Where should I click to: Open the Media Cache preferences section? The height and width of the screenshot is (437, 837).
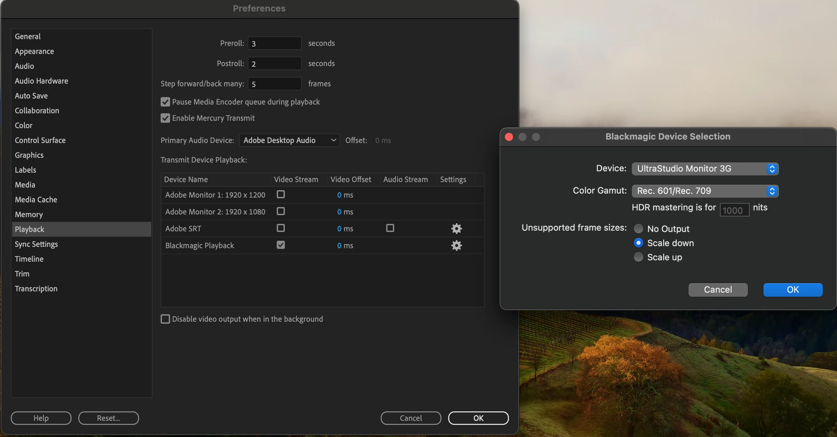(x=36, y=200)
